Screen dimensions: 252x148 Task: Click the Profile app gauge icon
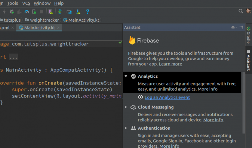tap(27, 11)
